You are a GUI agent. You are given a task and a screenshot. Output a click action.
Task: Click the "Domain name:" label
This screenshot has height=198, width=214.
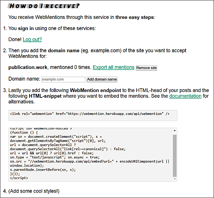pos(24,79)
